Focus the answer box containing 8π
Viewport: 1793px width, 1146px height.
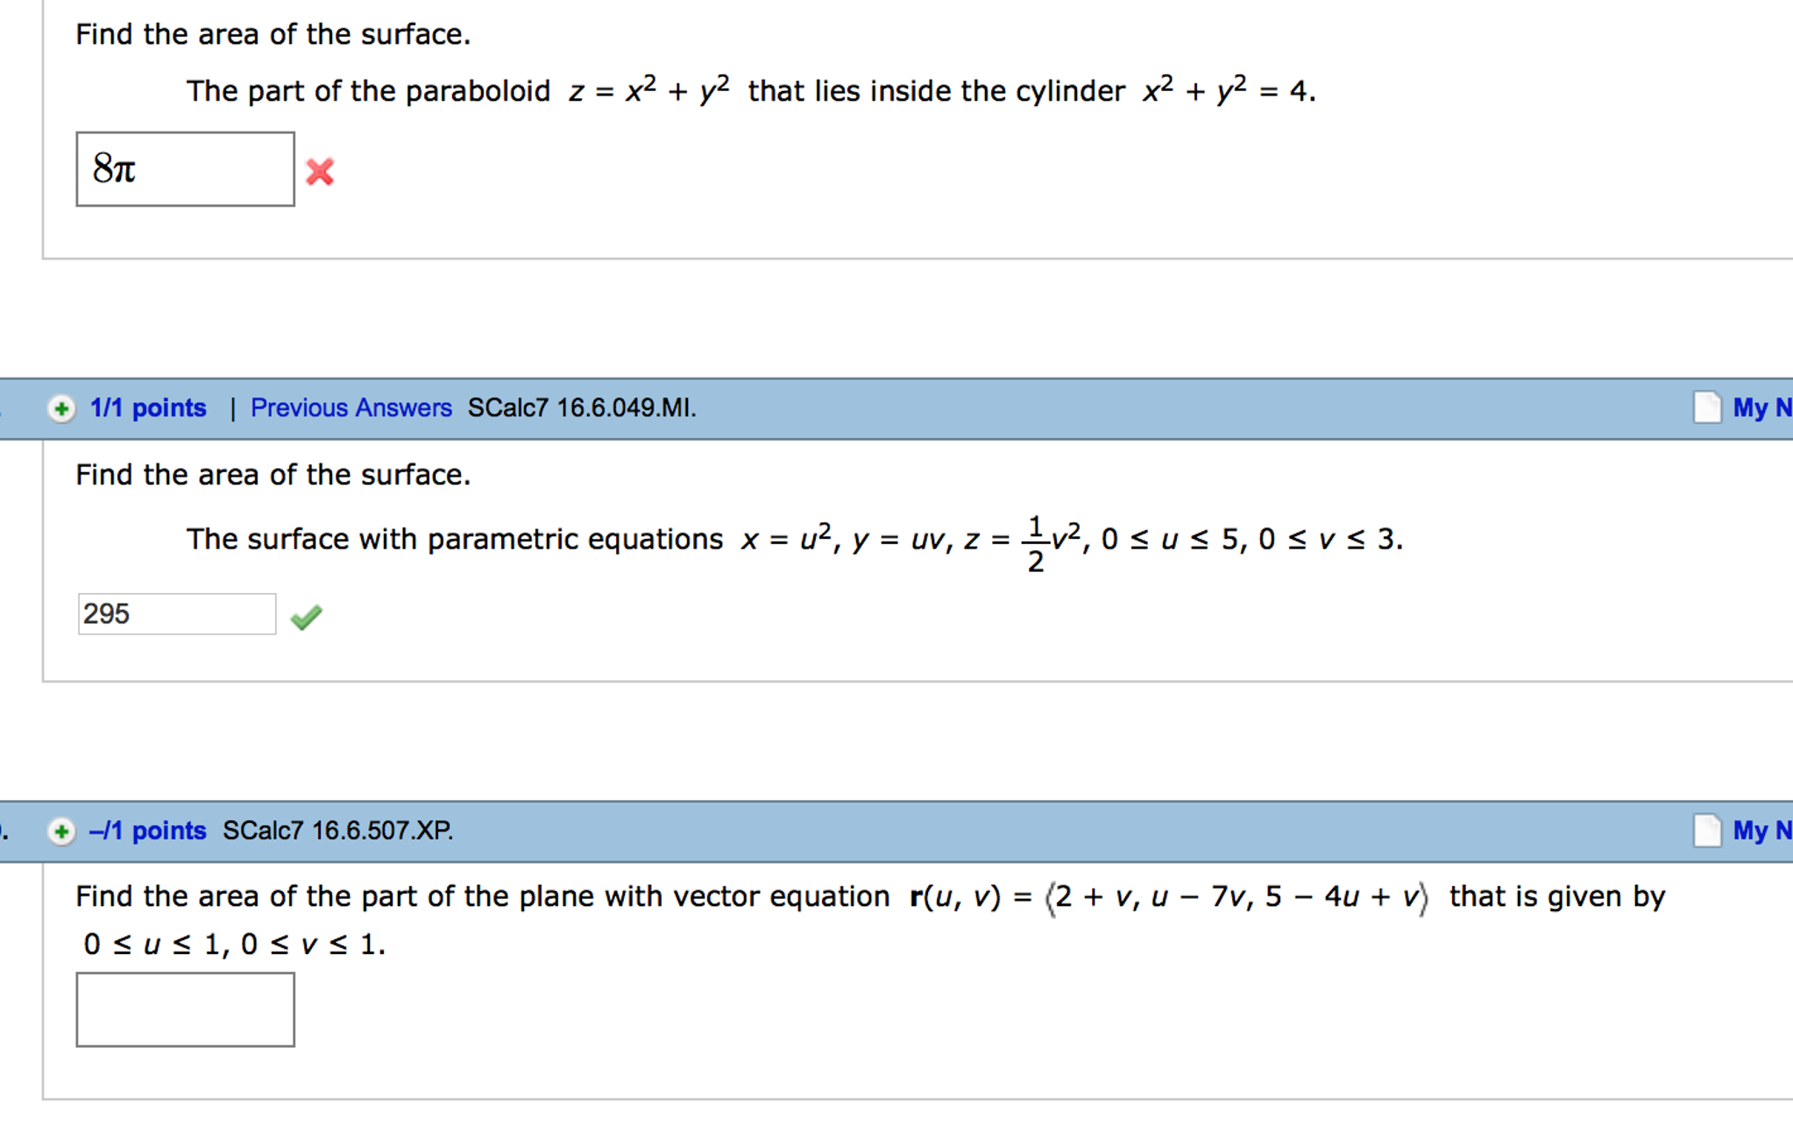(185, 169)
